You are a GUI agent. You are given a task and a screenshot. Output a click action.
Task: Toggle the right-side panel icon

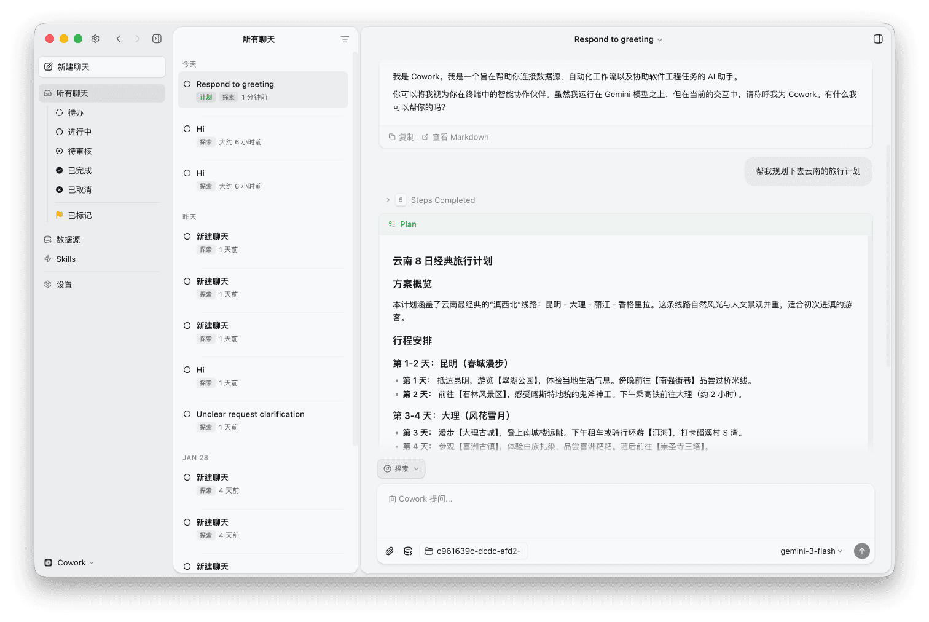(x=877, y=39)
